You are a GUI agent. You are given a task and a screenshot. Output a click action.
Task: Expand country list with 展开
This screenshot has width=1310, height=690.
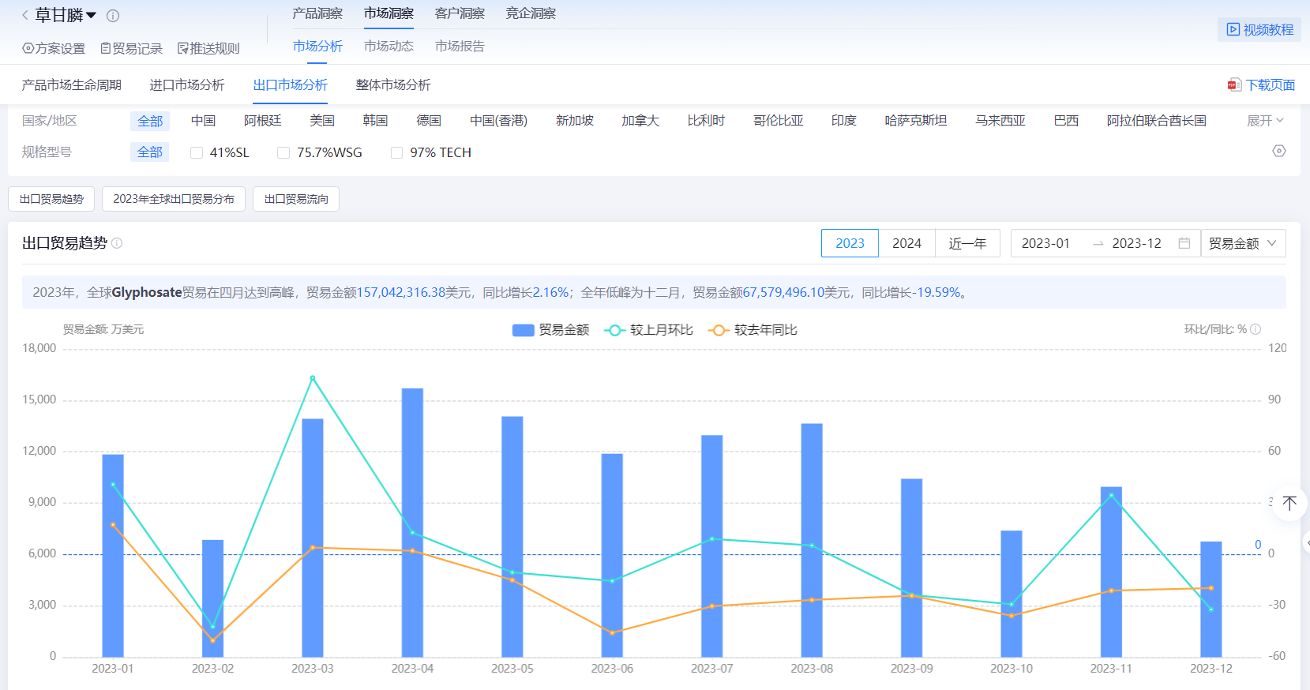1265,121
